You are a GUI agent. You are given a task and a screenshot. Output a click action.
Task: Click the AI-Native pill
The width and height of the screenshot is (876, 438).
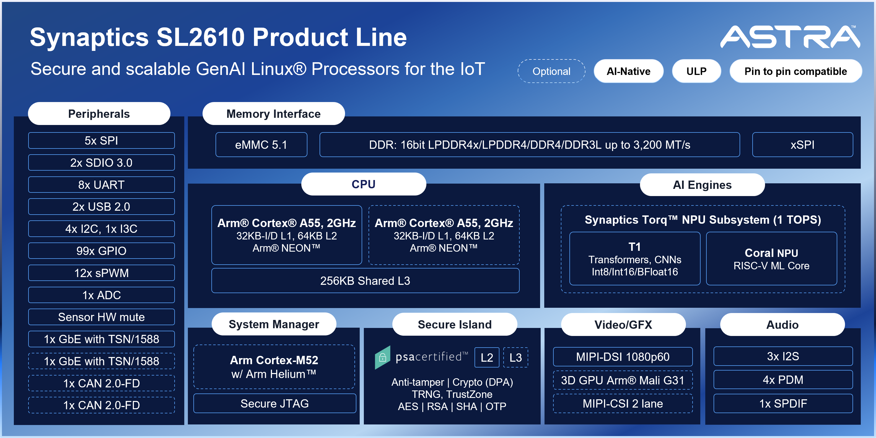(628, 71)
